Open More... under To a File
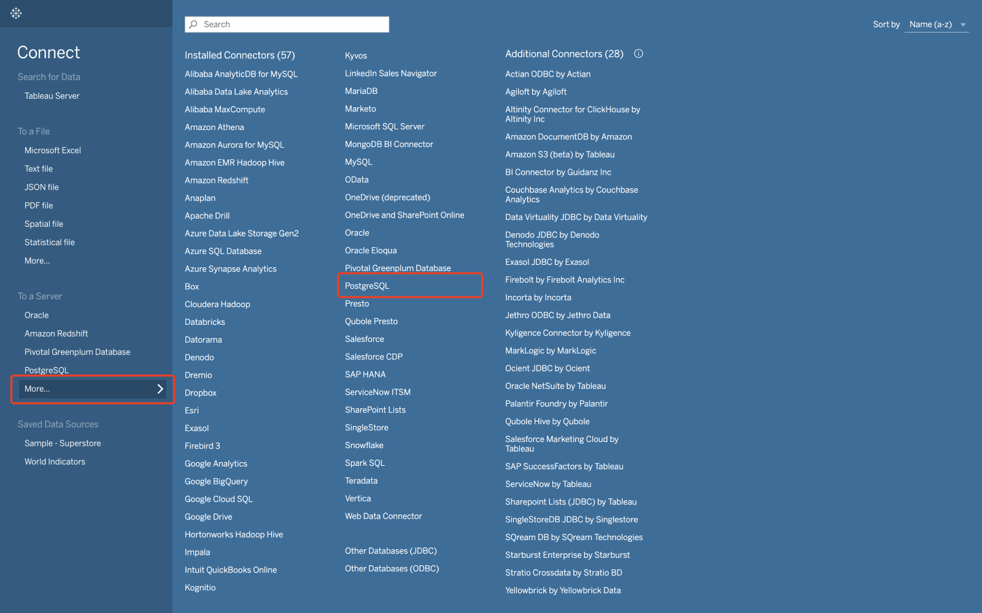 point(37,261)
